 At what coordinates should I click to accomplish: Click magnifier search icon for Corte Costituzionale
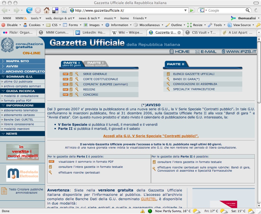pos(77,79)
